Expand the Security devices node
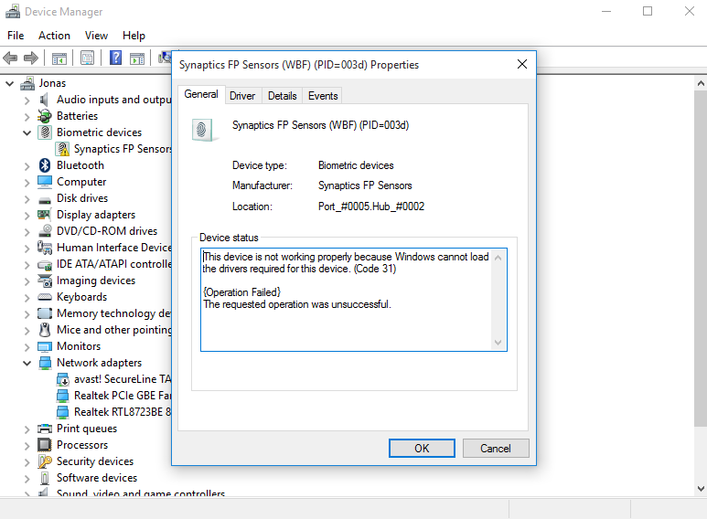The width and height of the screenshot is (707, 519). tap(27, 462)
